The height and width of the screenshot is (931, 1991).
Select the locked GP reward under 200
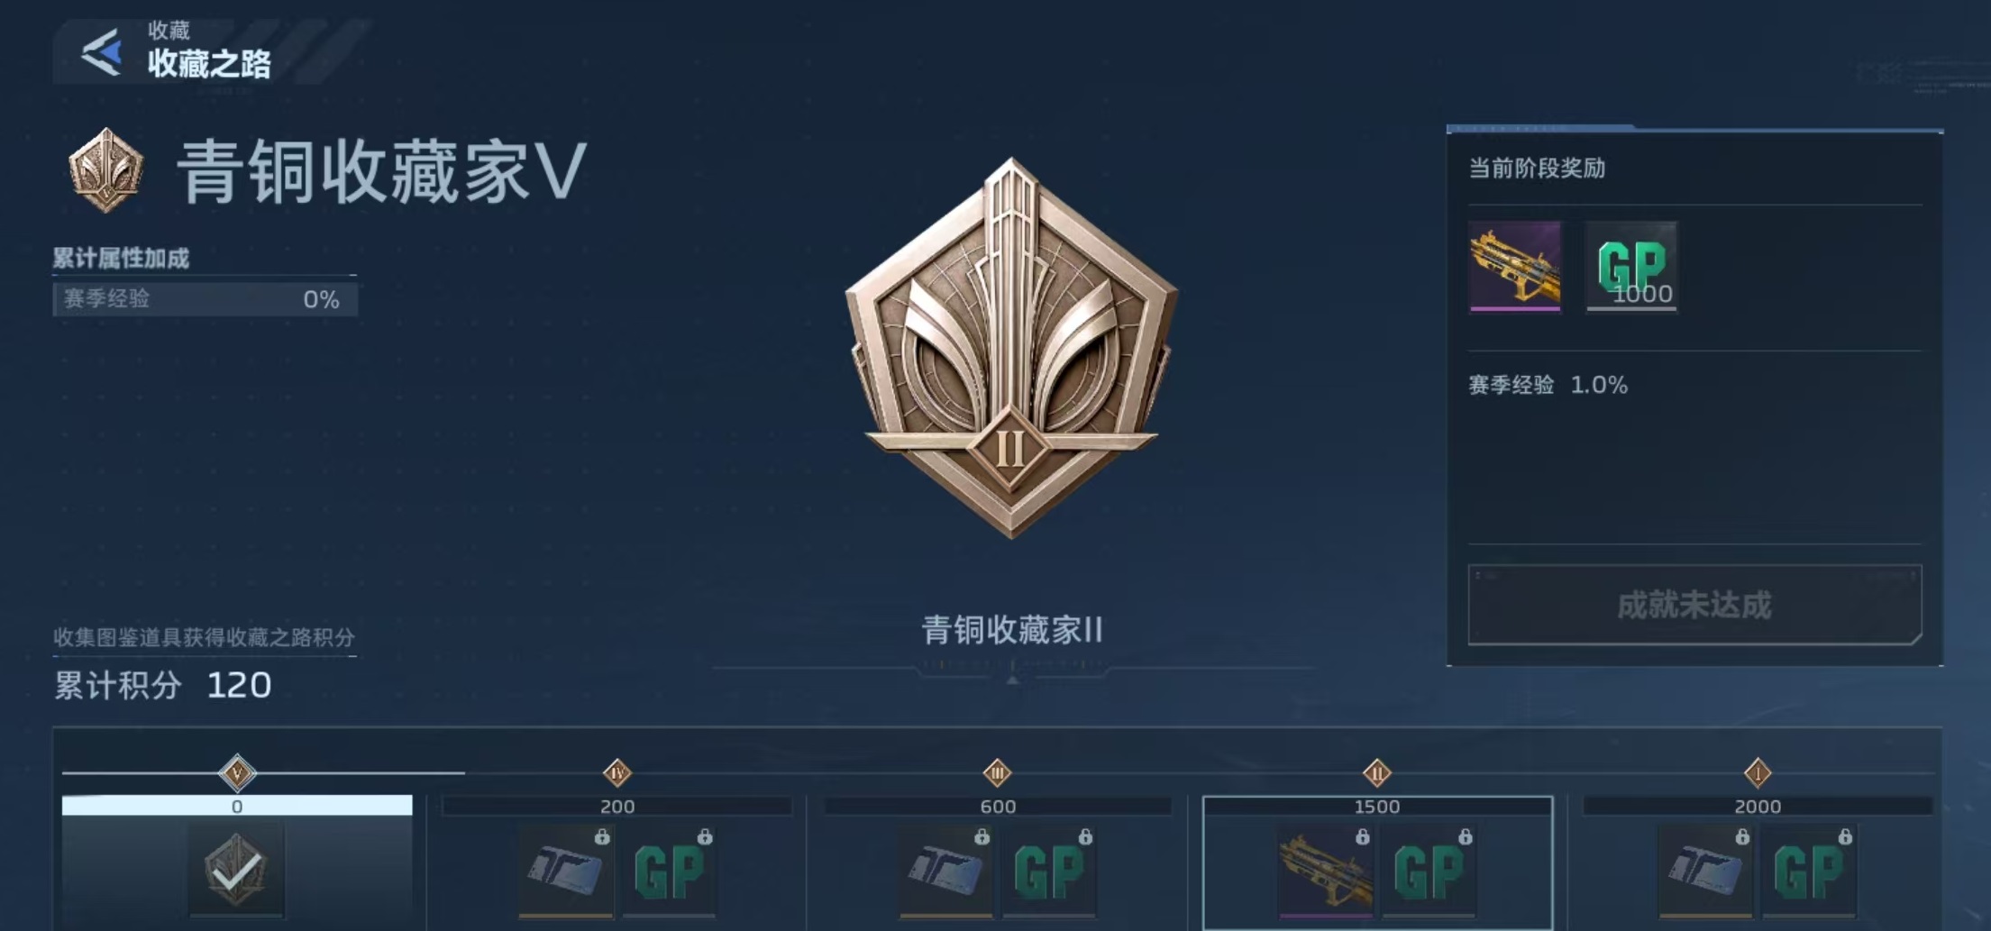click(670, 871)
